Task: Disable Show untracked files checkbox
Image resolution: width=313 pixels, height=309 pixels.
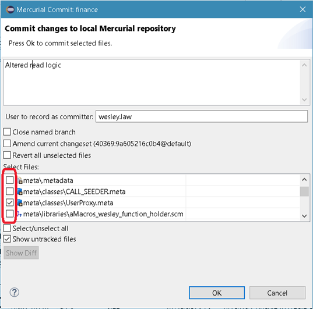Action: 7,239
